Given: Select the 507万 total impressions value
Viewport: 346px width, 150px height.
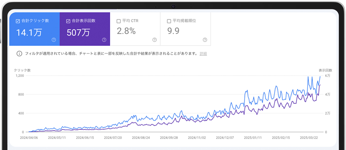Looking at the screenshot, I should pos(78,32).
